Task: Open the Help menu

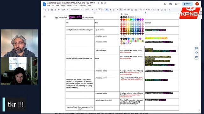Action: point(89,6)
